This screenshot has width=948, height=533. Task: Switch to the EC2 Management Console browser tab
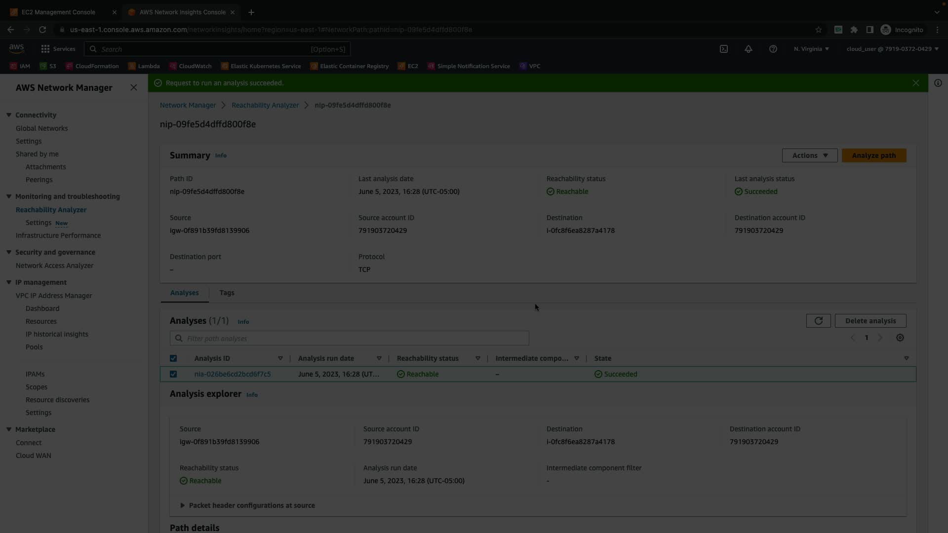tap(58, 12)
